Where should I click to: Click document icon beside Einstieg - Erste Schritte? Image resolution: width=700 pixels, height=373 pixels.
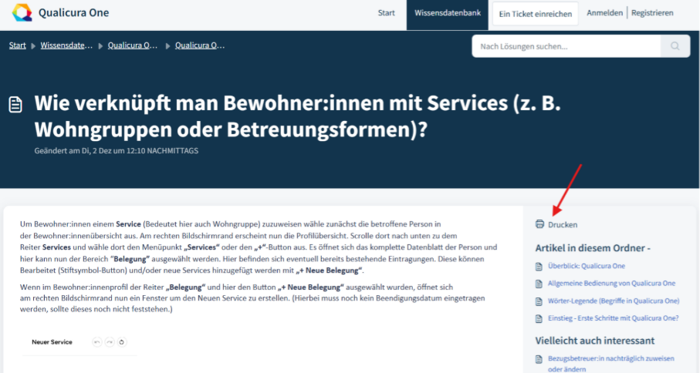coord(539,318)
